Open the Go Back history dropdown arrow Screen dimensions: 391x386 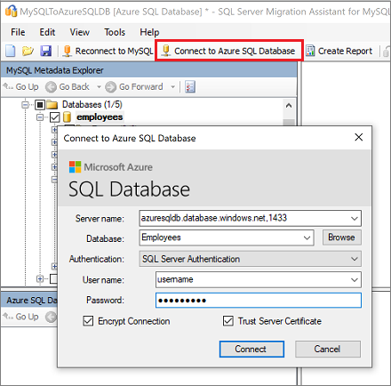pos(99,87)
